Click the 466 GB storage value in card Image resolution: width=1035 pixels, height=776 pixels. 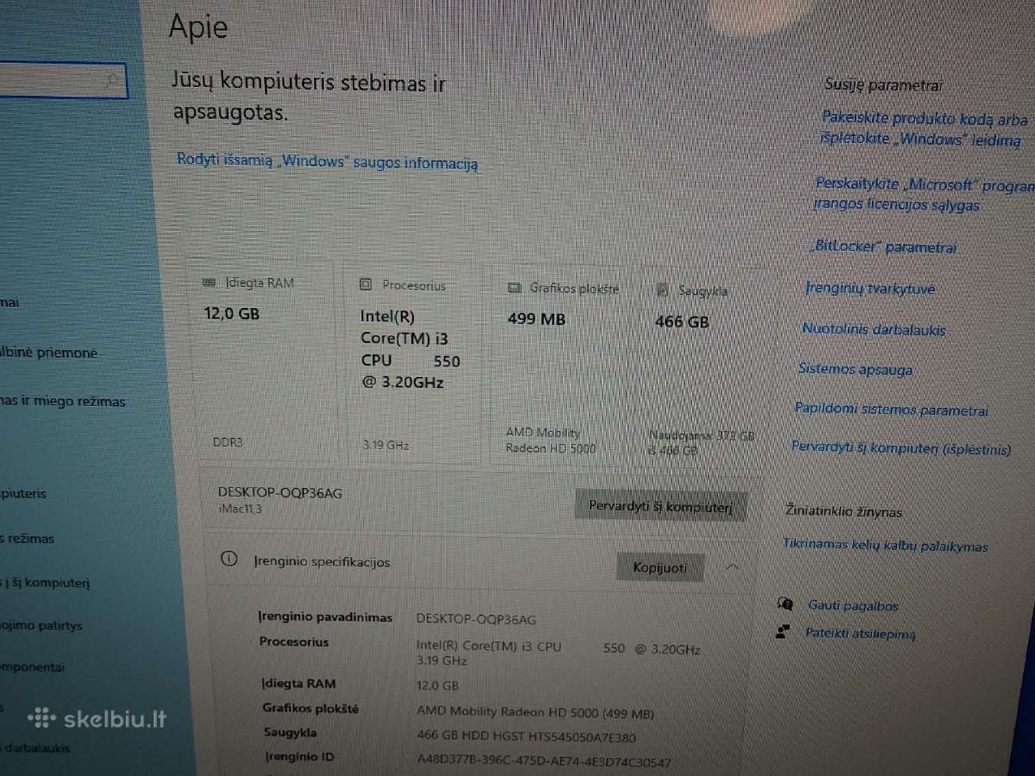681,322
